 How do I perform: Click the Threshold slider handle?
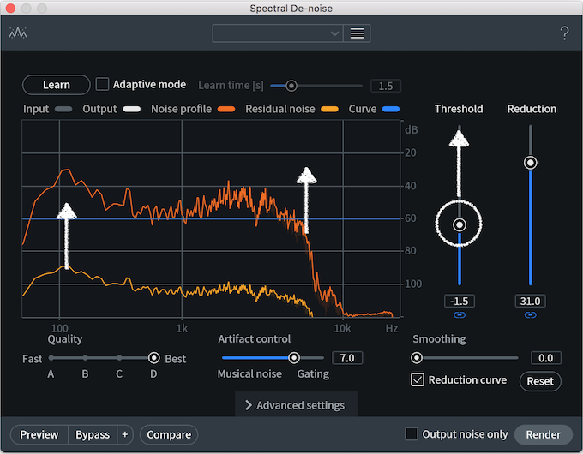tap(460, 224)
